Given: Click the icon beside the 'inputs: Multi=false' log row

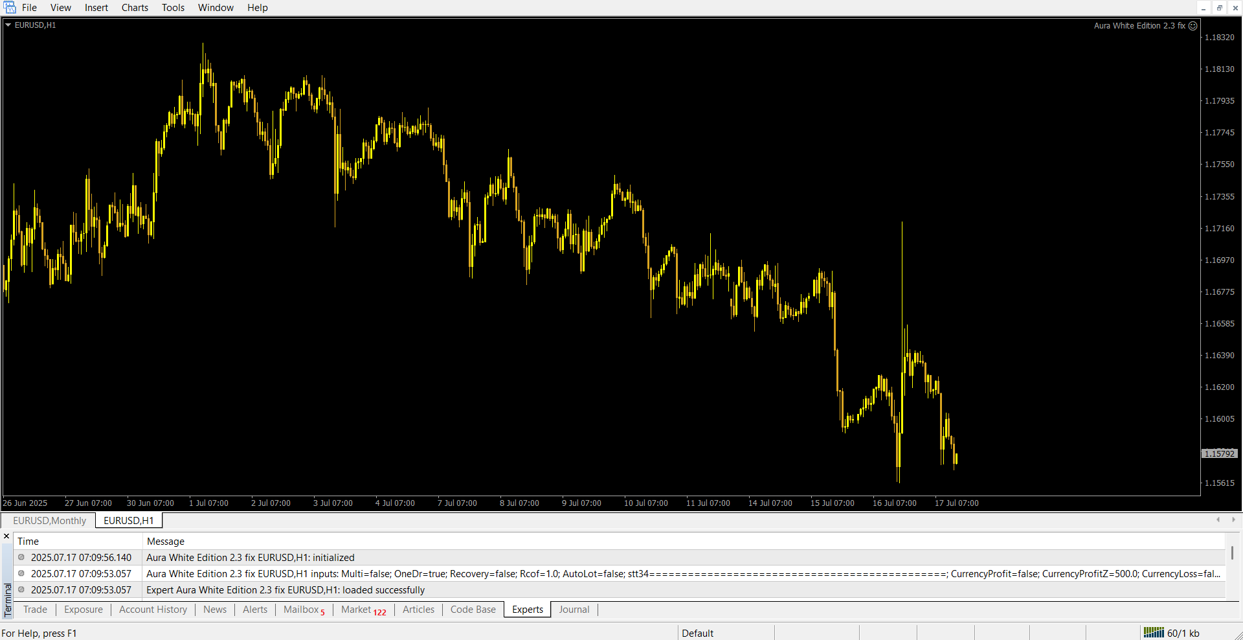Looking at the screenshot, I should pyautogui.click(x=21, y=573).
